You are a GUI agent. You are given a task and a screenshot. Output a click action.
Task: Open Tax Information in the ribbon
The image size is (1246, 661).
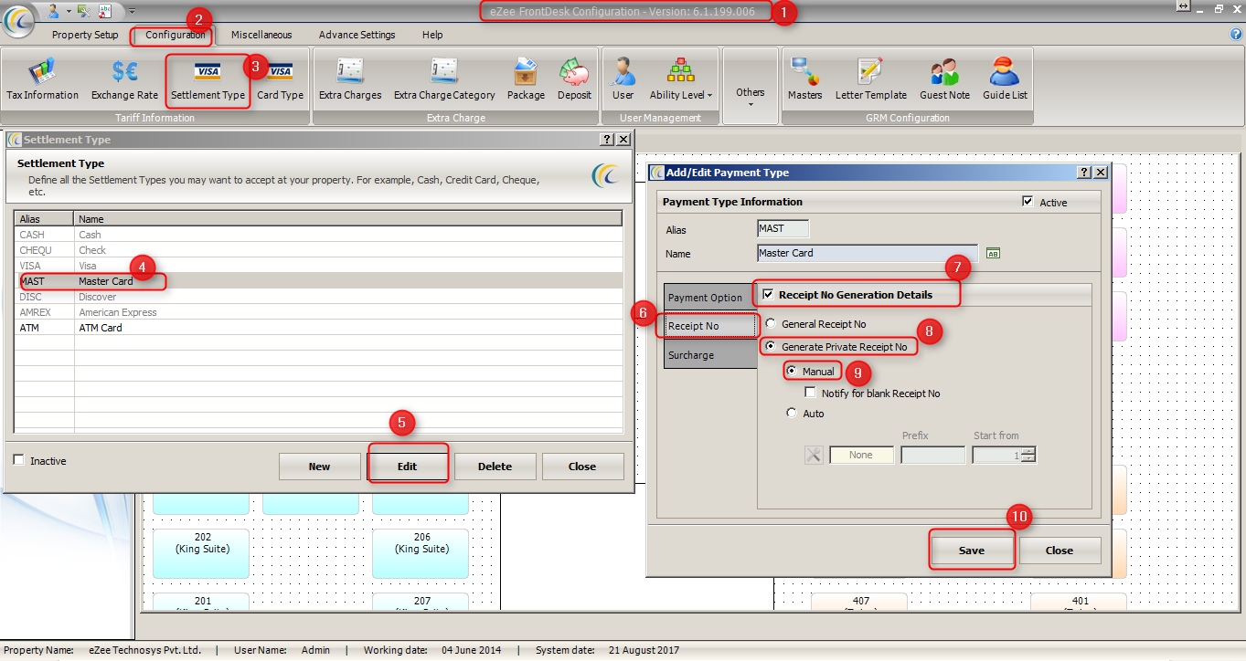[43, 79]
